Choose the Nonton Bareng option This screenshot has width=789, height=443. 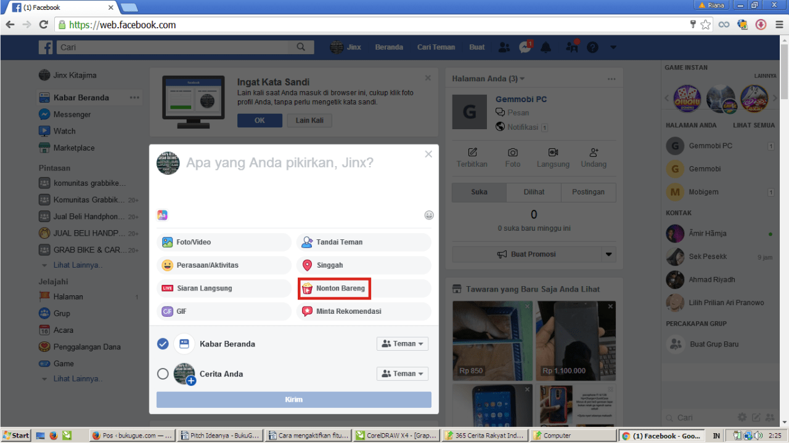364,288
